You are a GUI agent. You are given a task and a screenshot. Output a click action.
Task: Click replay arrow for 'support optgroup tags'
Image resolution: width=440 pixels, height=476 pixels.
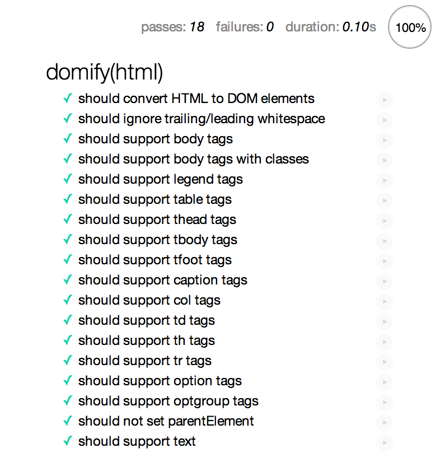(x=385, y=402)
